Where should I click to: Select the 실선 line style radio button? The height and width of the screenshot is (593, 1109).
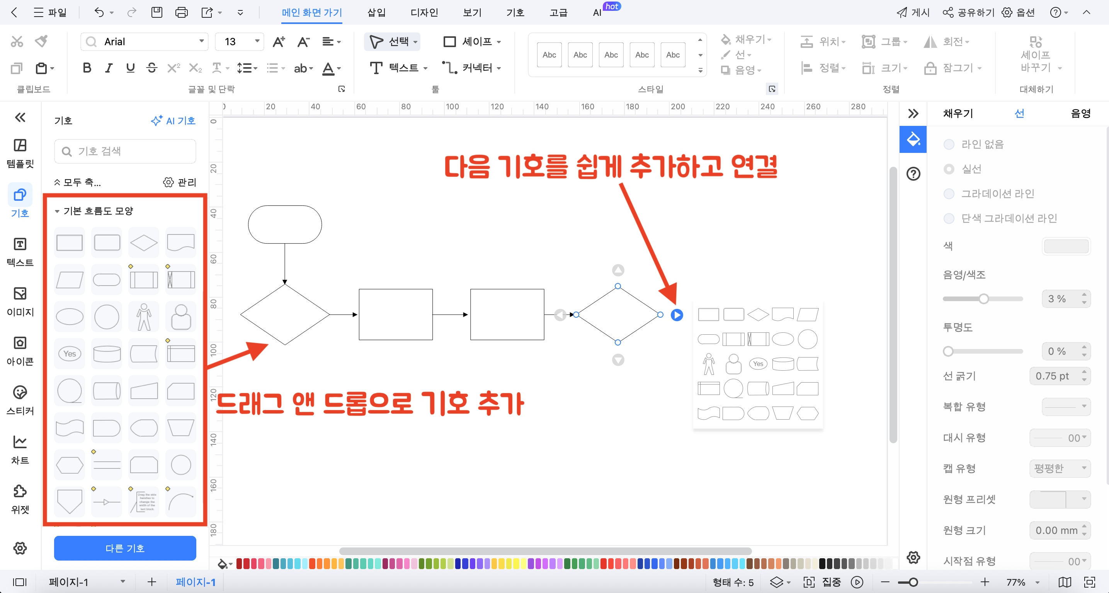tap(949, 169)
